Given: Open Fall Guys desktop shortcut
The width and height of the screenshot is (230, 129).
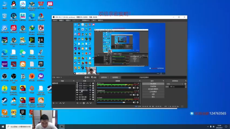Looking at the screenshot, I should (x=23, y=17).
